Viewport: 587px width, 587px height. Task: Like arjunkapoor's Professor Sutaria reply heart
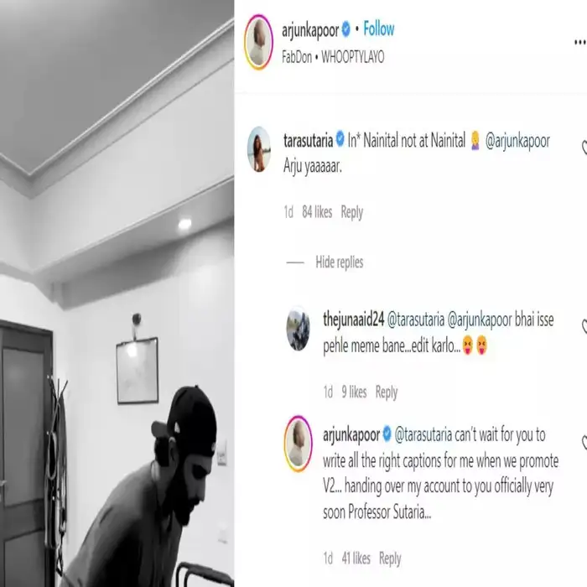click(584, 443)
